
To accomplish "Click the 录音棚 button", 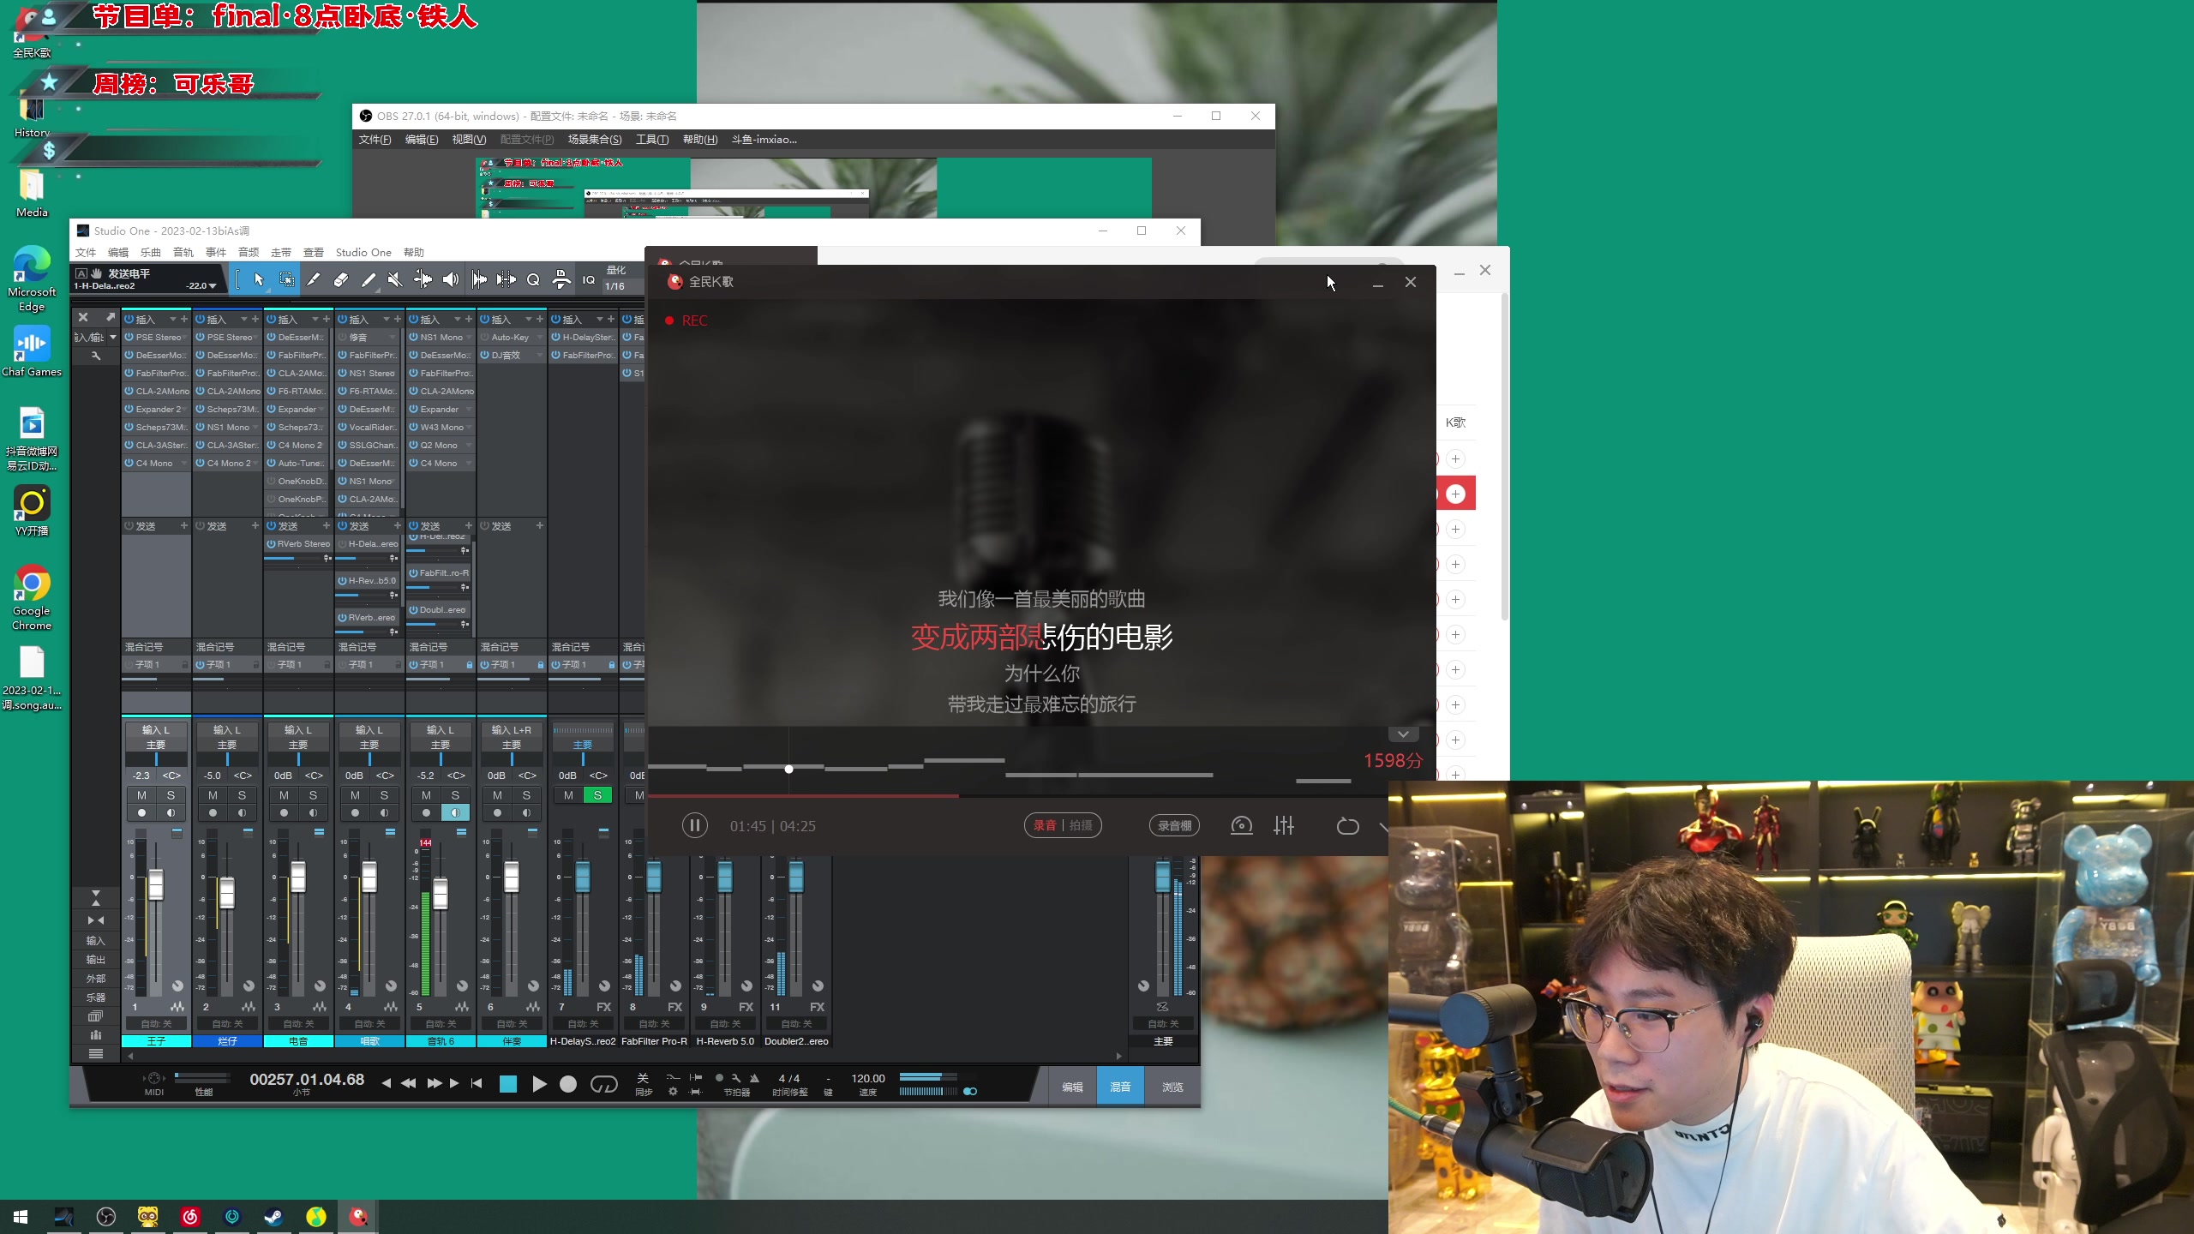I will point(1174,825).
